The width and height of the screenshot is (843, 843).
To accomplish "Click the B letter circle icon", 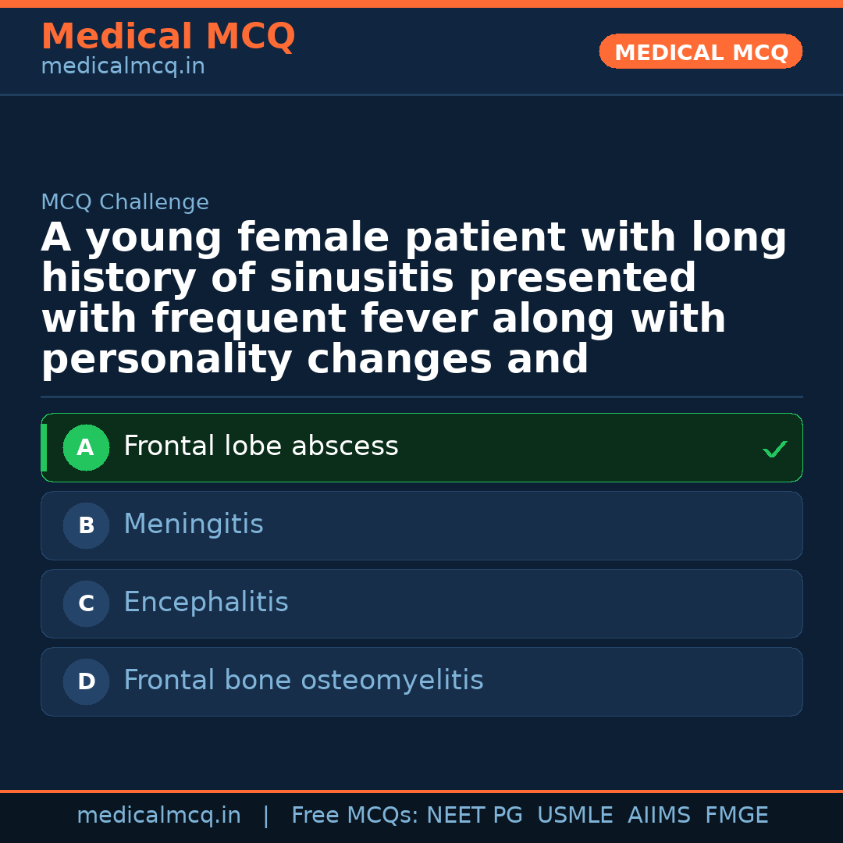I will pos(86,525).
